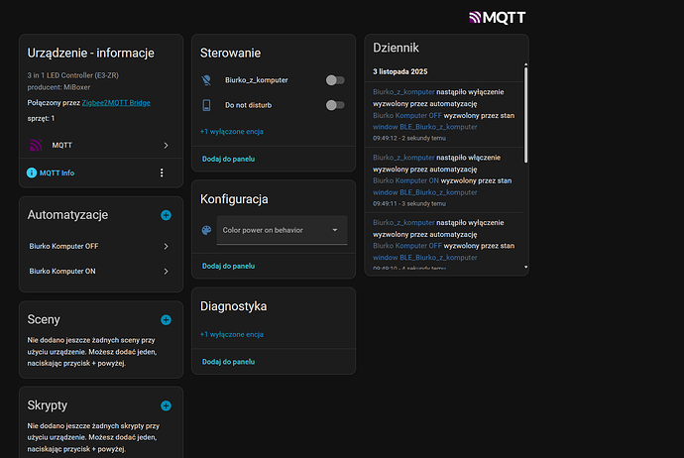Click Dodaj do panelu under Sterowanie
The width and height of the screenshot is (684, 458).
click(228, 159)
